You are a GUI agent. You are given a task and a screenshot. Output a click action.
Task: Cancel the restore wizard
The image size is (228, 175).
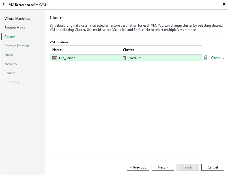coord(212,167)
